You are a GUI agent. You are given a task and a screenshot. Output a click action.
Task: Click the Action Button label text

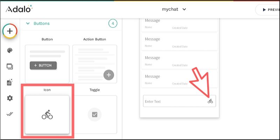click(x=94, y=39)
